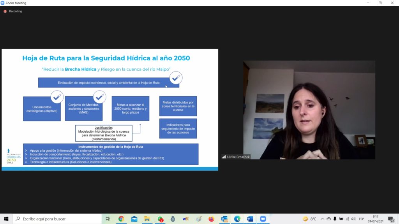
Task: Switch to Microsoft Edge in taskbar
Action: [237, 219]
